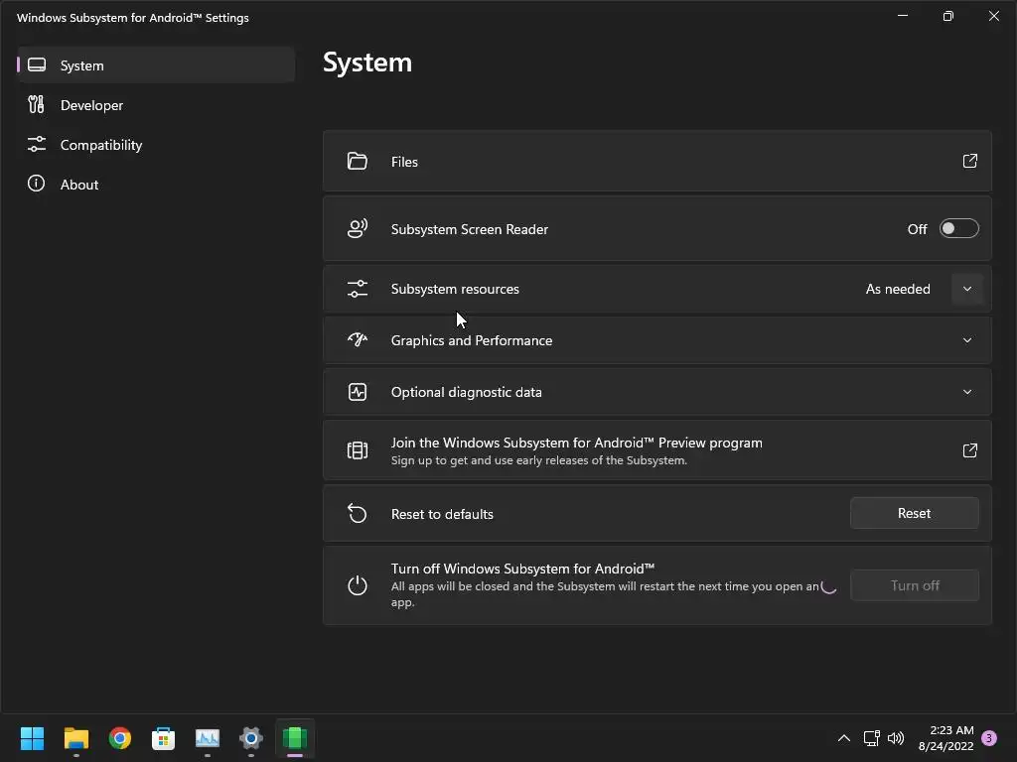Click the Developer tools icon in the sidebar
1017x762 pixels.
(37, 104)
